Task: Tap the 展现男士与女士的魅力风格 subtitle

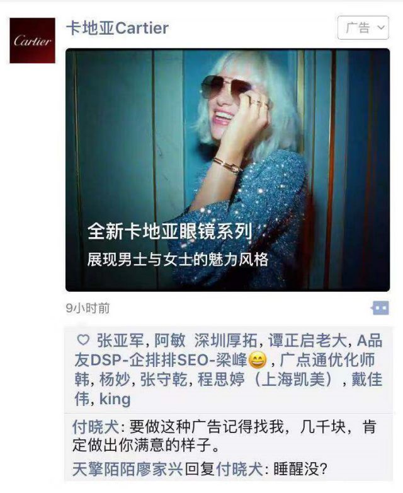Action: [x=178, y=260]
